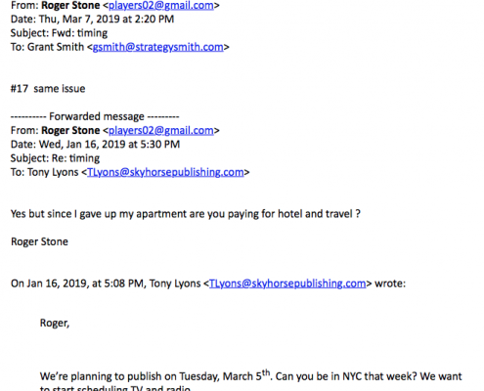Open the top players02@gmail.com sender link
The width and height of the screenshot is (484, 391).
point(161,5)
